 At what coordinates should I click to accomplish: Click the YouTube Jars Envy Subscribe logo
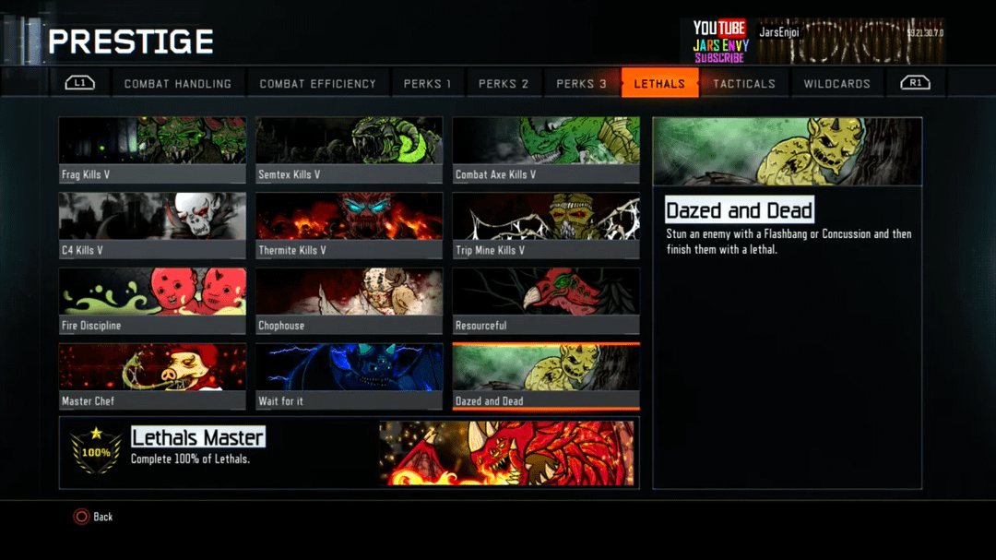tap(719, 42)
